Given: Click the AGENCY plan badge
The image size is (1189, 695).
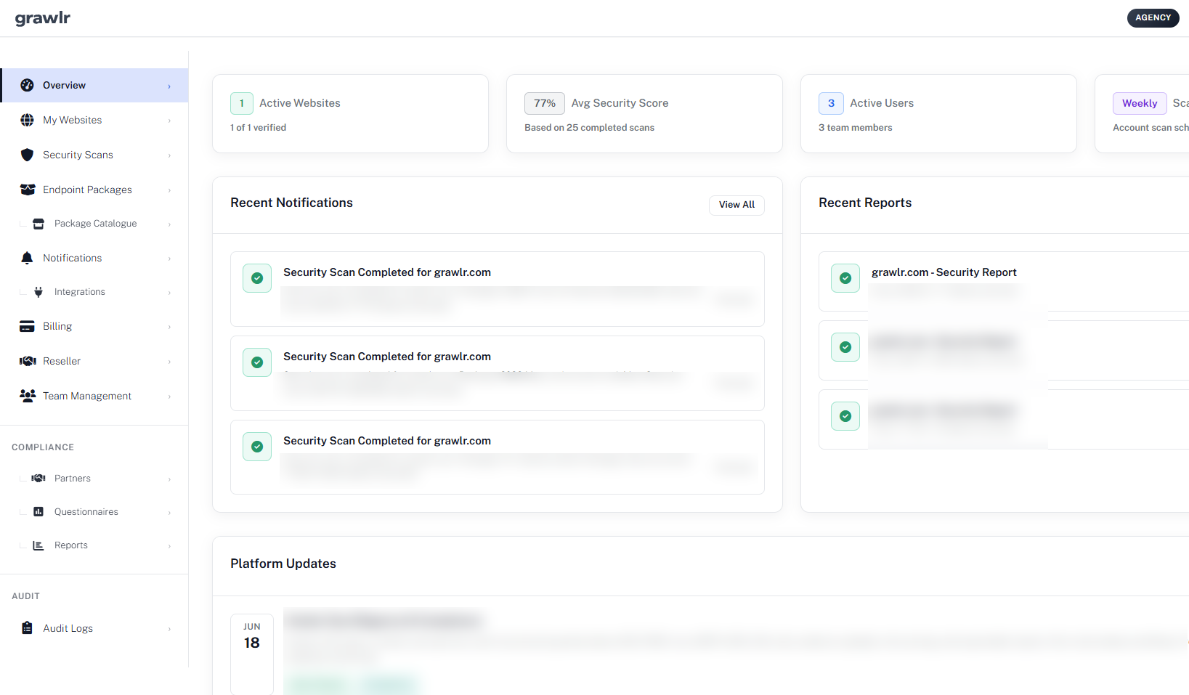Looking at the screenshot, I should point(1153,17).
